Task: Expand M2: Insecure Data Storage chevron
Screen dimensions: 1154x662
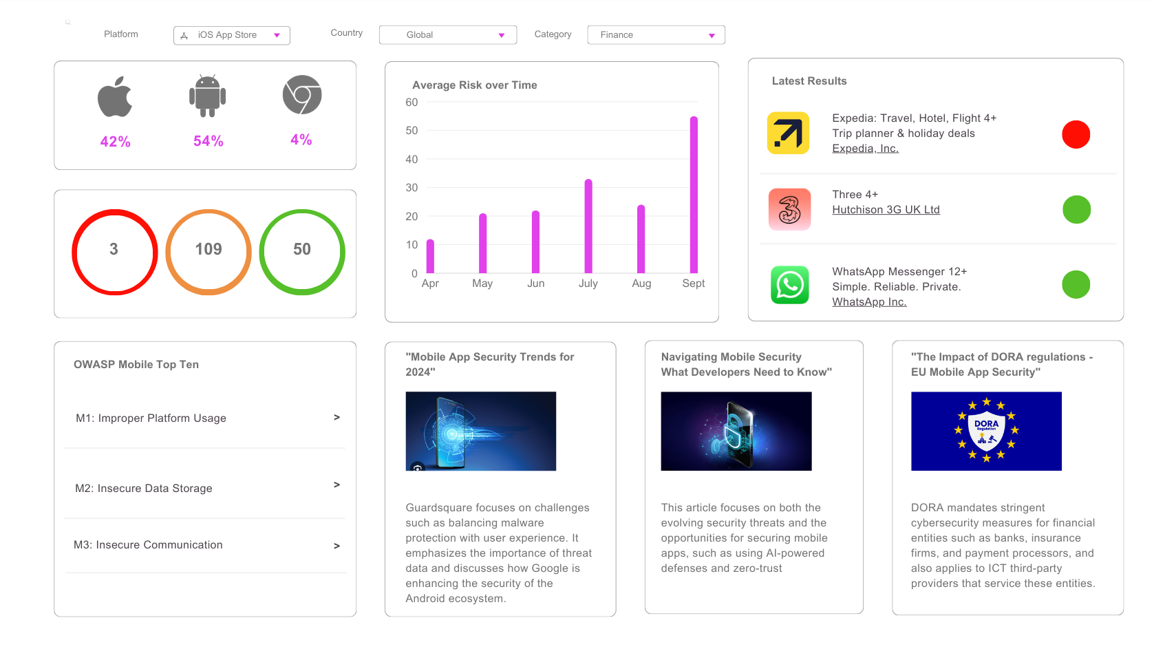Action: (x=336, y=484)
